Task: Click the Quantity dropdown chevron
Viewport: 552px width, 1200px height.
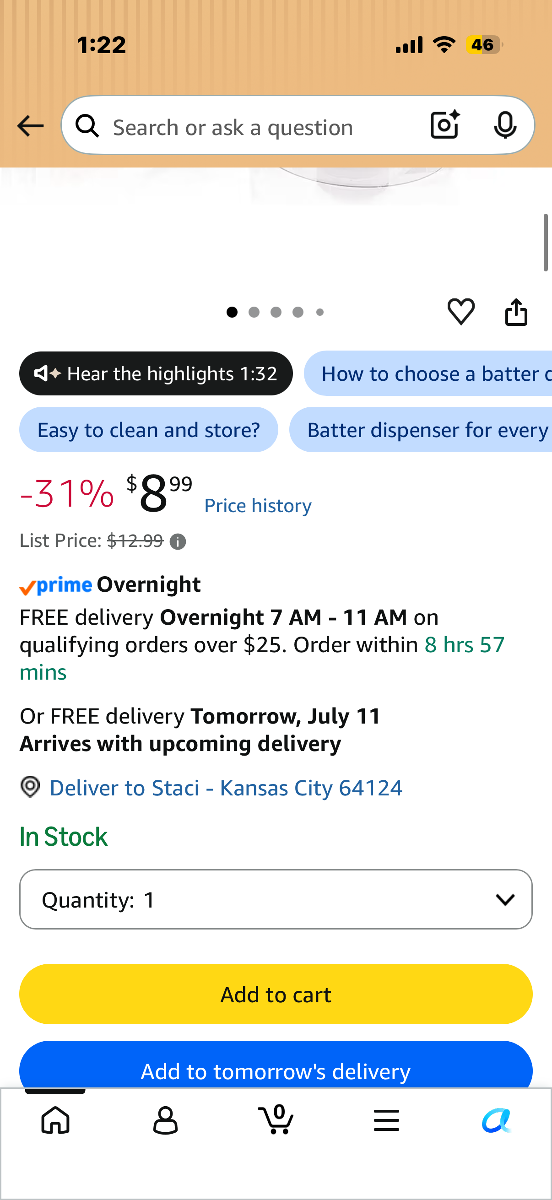Action: point(505,899)
